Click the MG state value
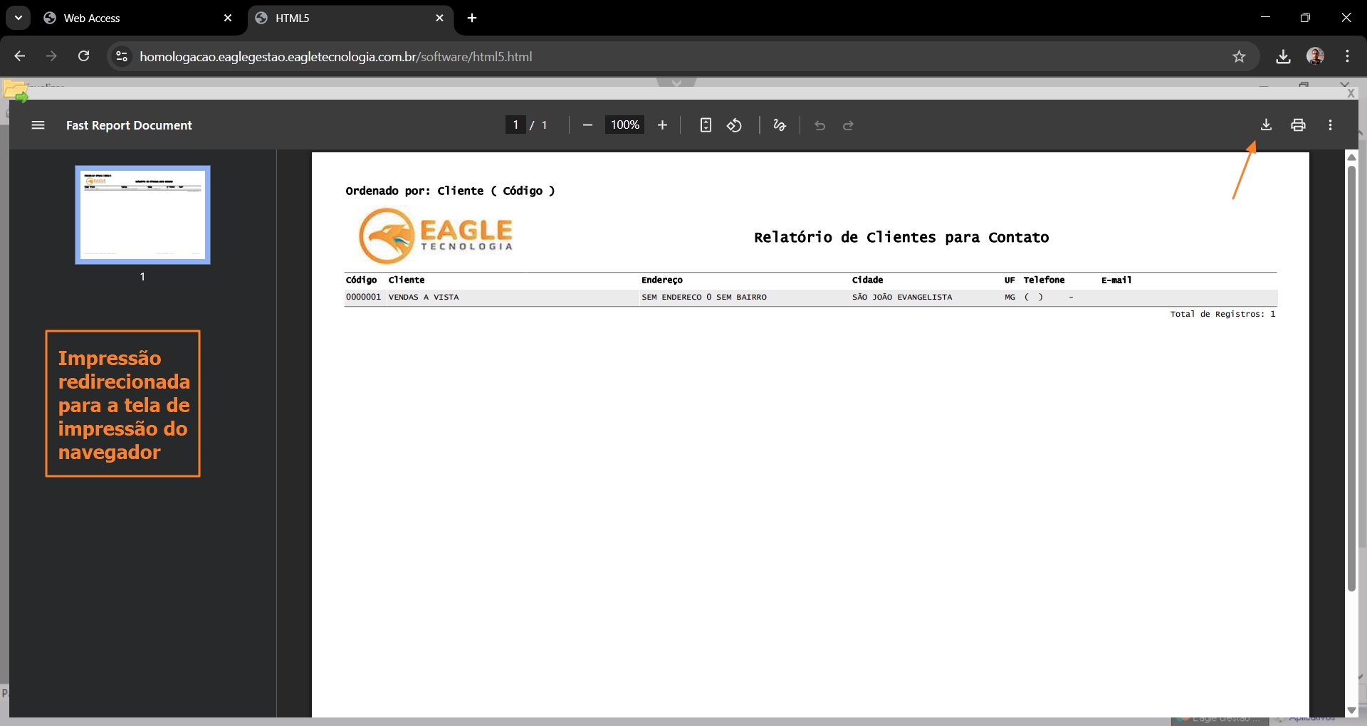This screenshot has width=1367, height=726. (1010, 298)
